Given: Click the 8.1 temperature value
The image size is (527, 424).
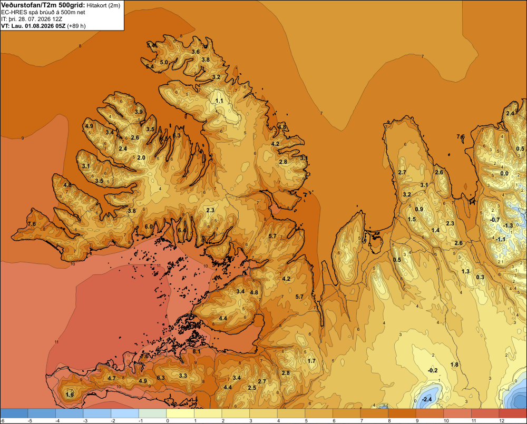Looking at the screenshot, I should pyautogui.click(x=197, y=351).
